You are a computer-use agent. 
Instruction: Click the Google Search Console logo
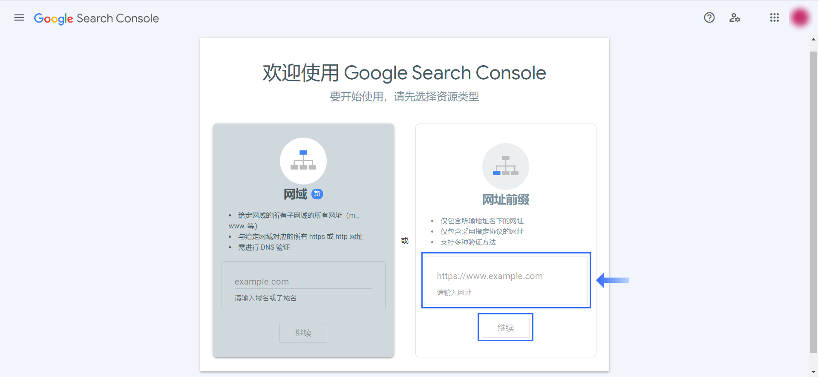(96, 18)
